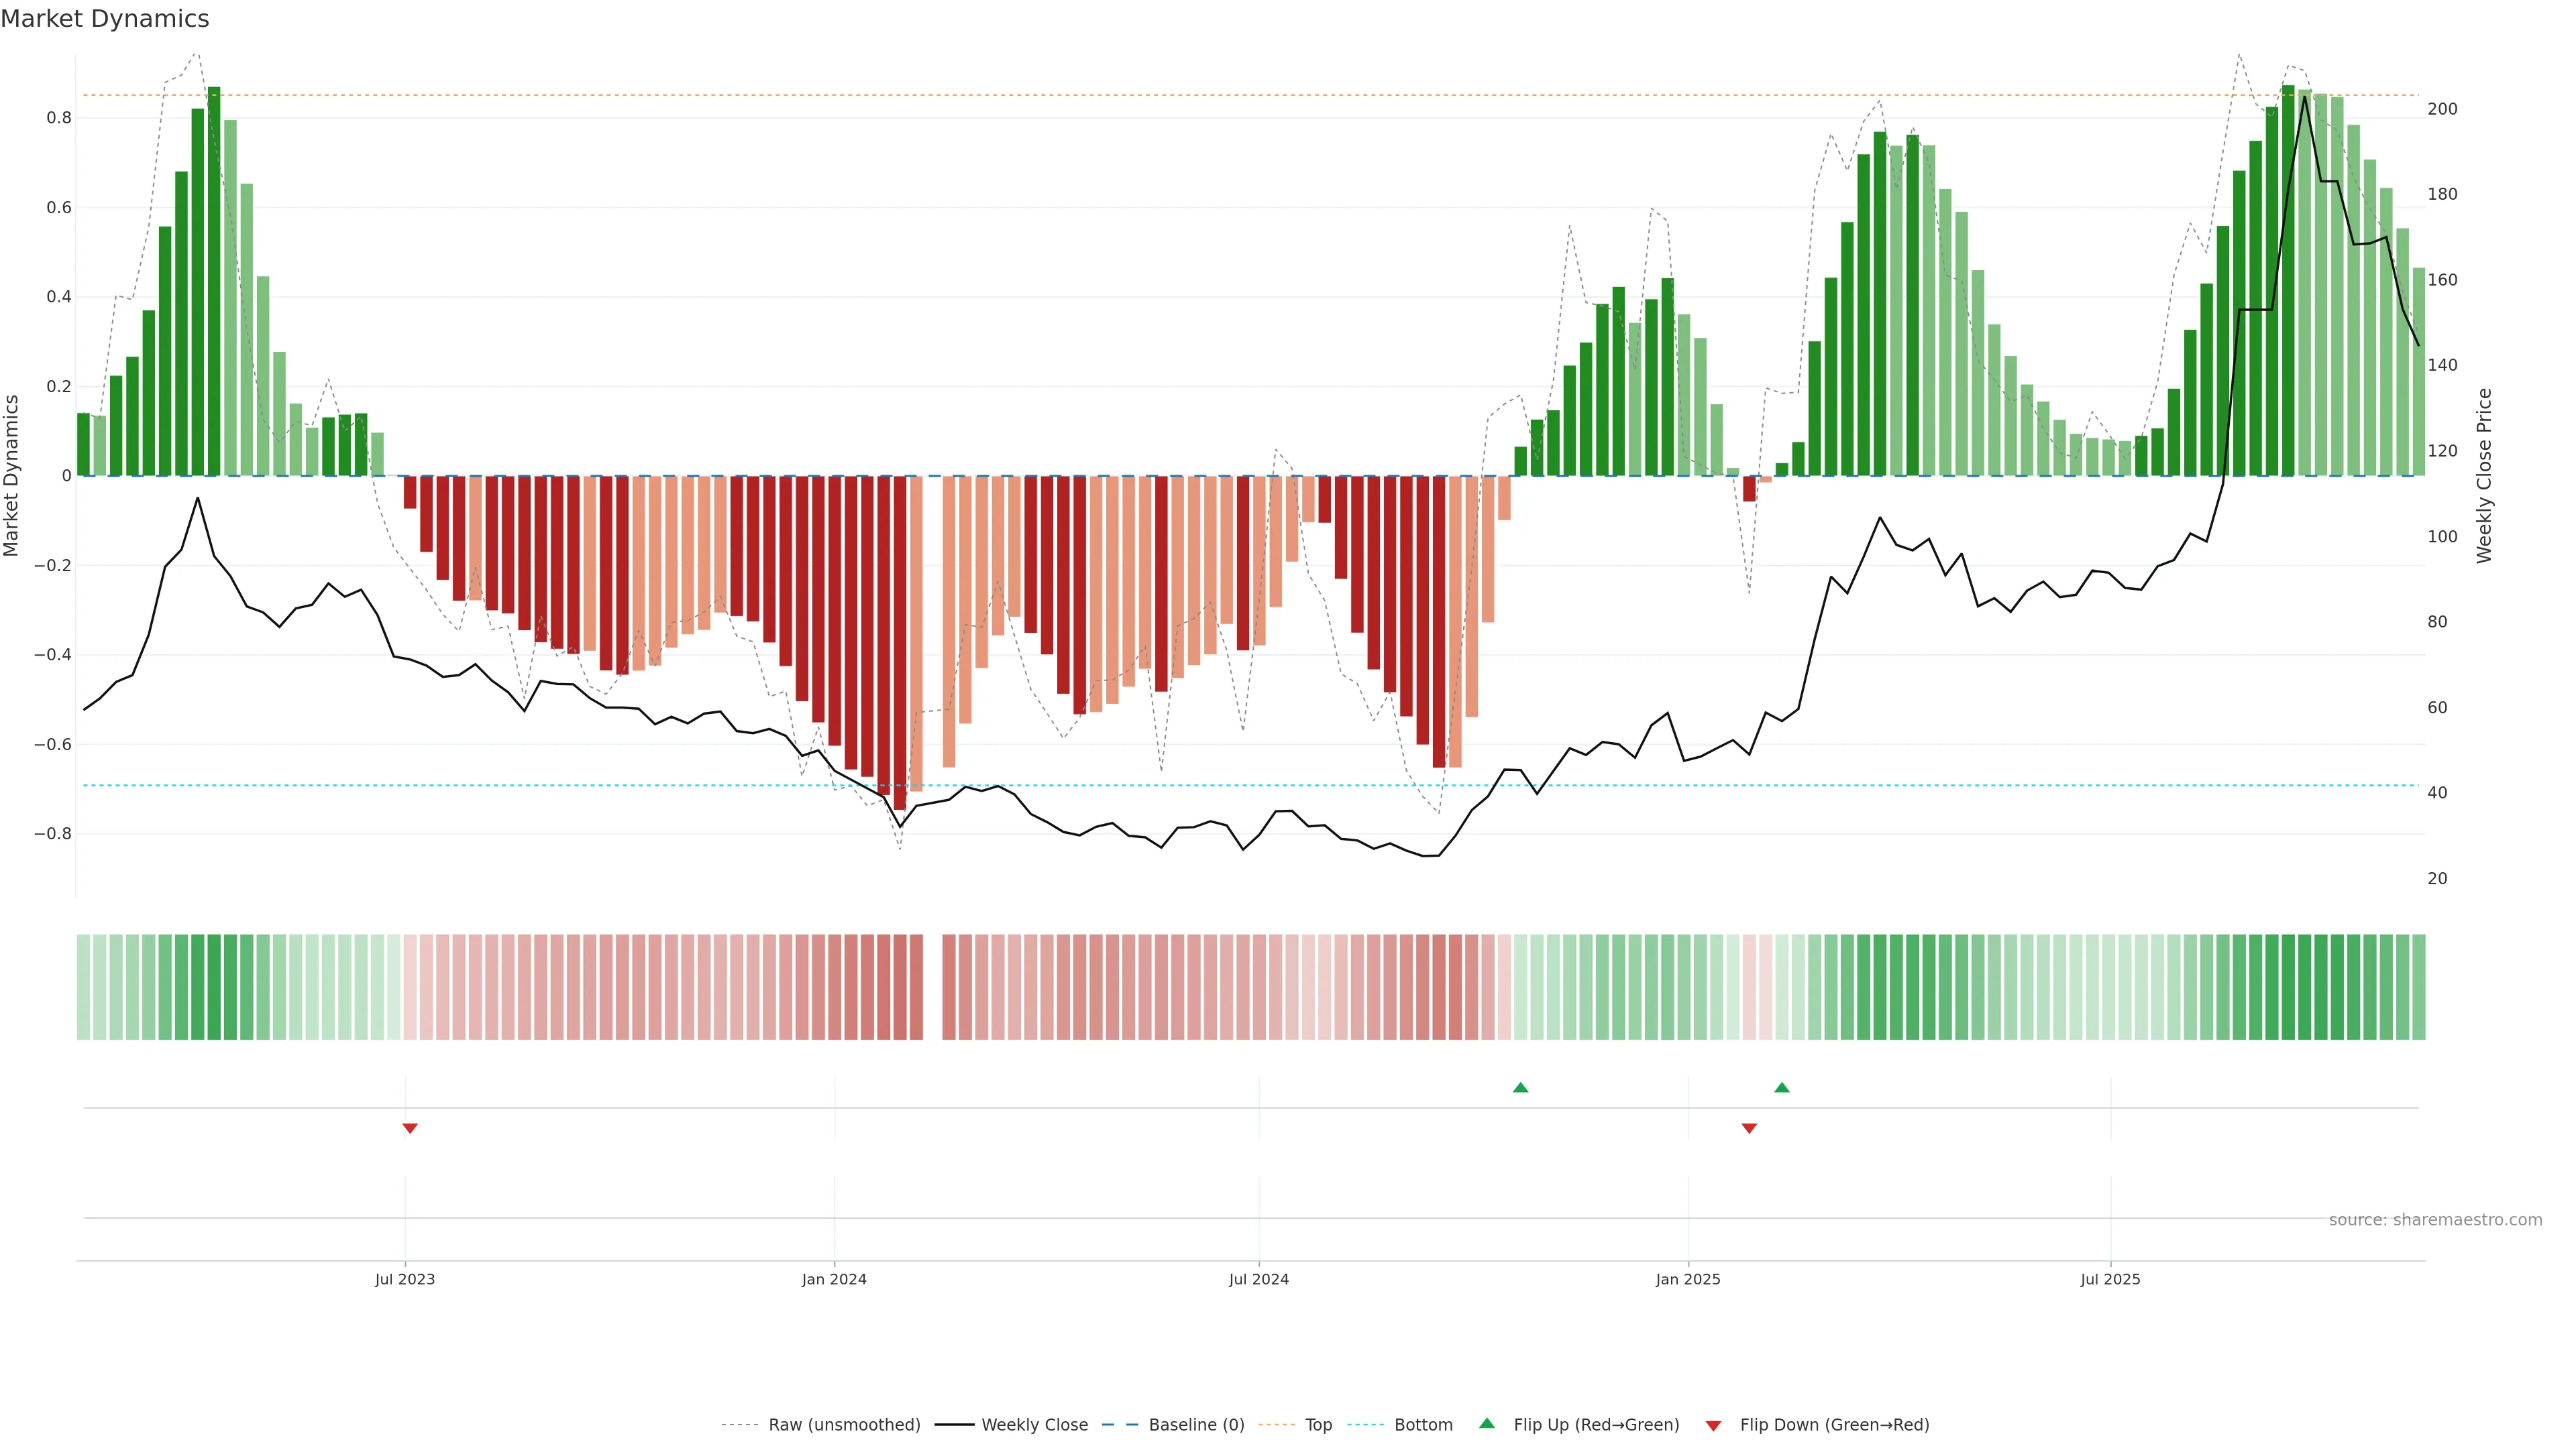Click the gap in the red heatmap strip
Screen dimensions: 2576x1448
[x=932, y=986]
